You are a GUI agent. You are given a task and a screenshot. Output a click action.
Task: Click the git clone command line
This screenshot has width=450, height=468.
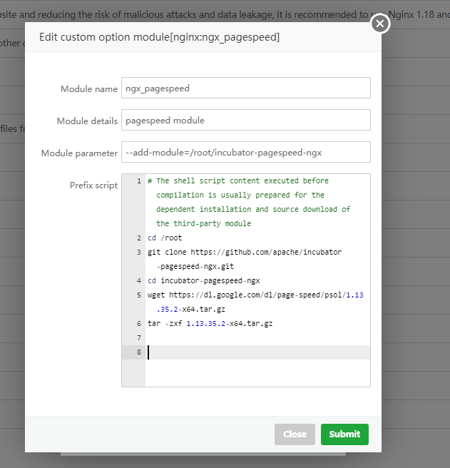pos(244,253)
